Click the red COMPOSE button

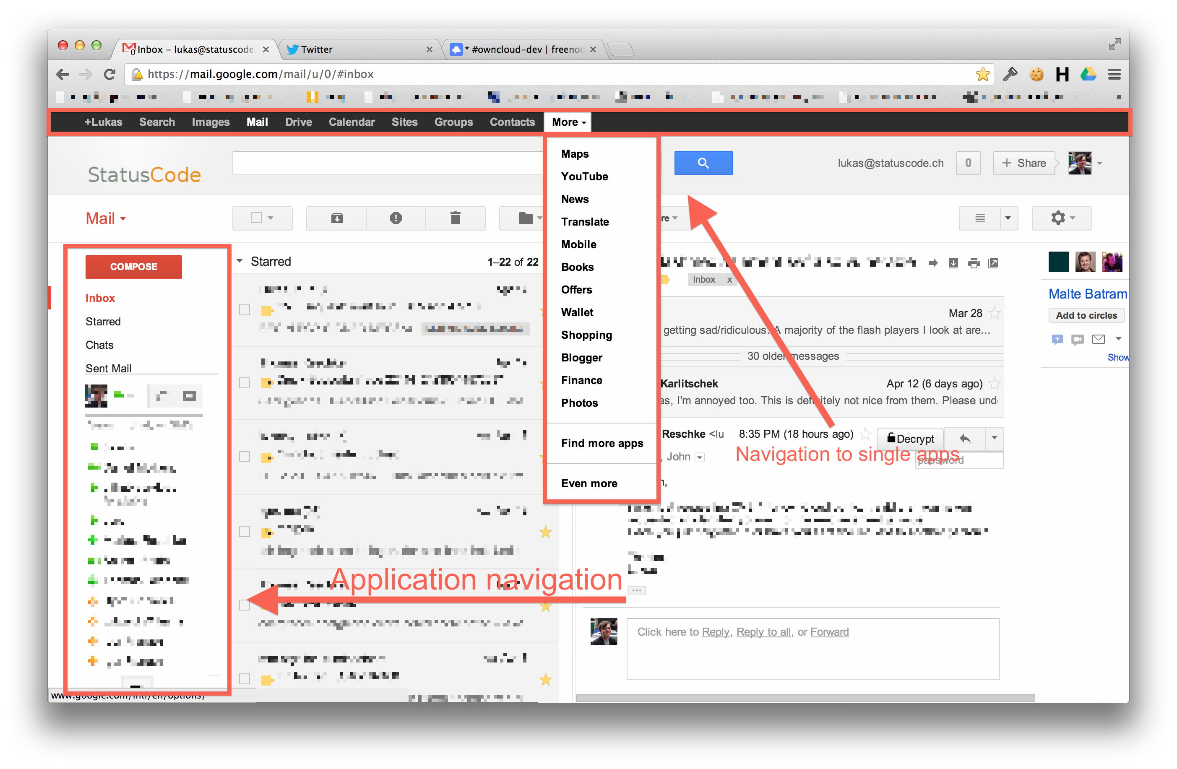point(133,267)
